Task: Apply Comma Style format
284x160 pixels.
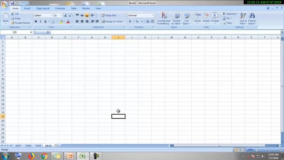Action: [x=142, y=21]
